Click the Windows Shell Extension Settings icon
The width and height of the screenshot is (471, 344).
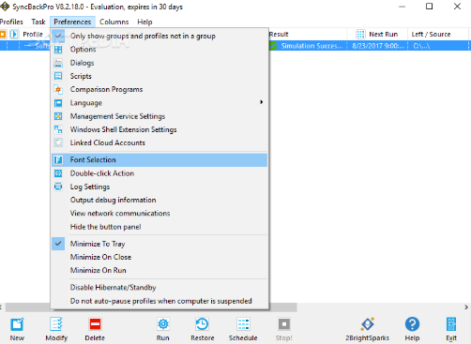coord(58,129)
